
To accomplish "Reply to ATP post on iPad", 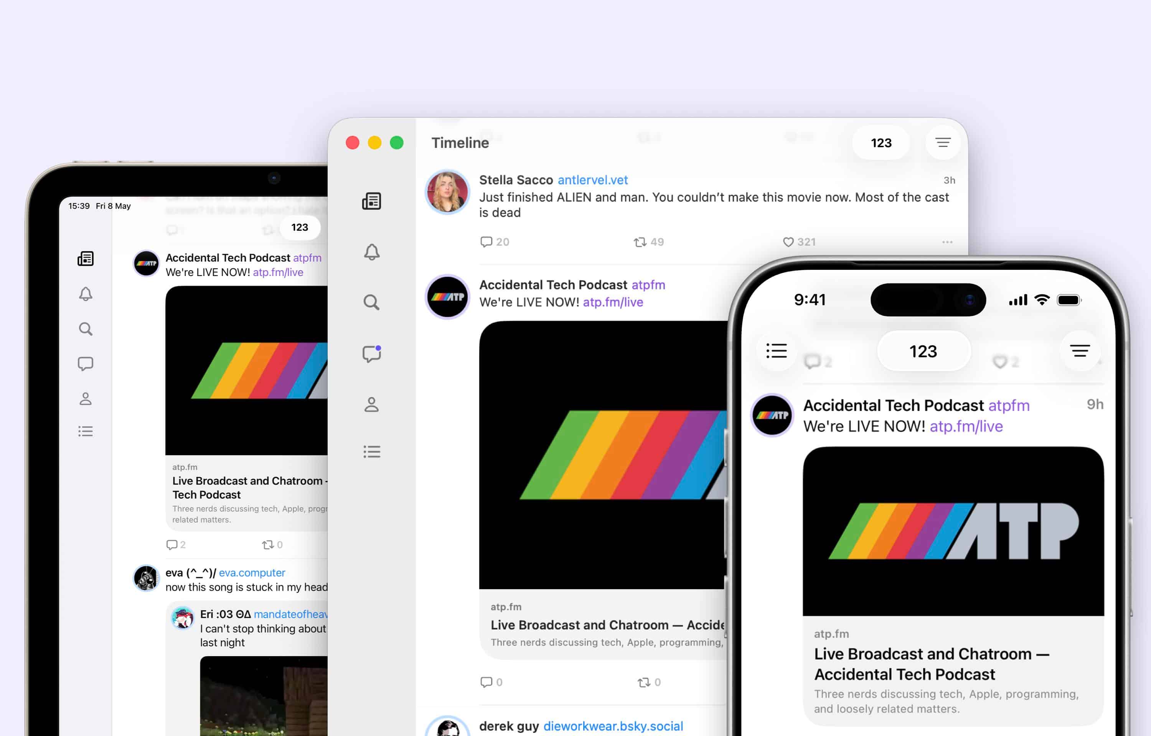I will [175, 544].
